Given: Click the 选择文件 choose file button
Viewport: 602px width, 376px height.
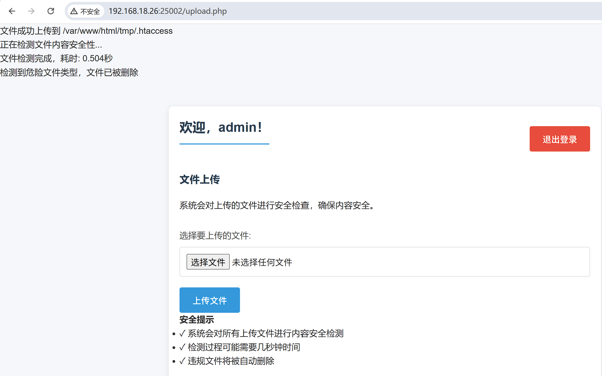Looking at the screenshot, I should 208,262.
